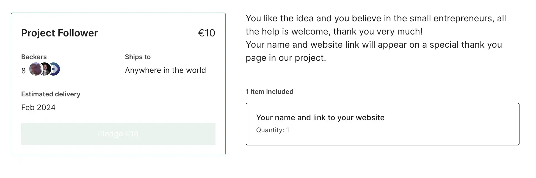This screenshot has width=536, height=178.
Task: Click the 'the help is welcome' description line
Action: [x=334, y=32]
